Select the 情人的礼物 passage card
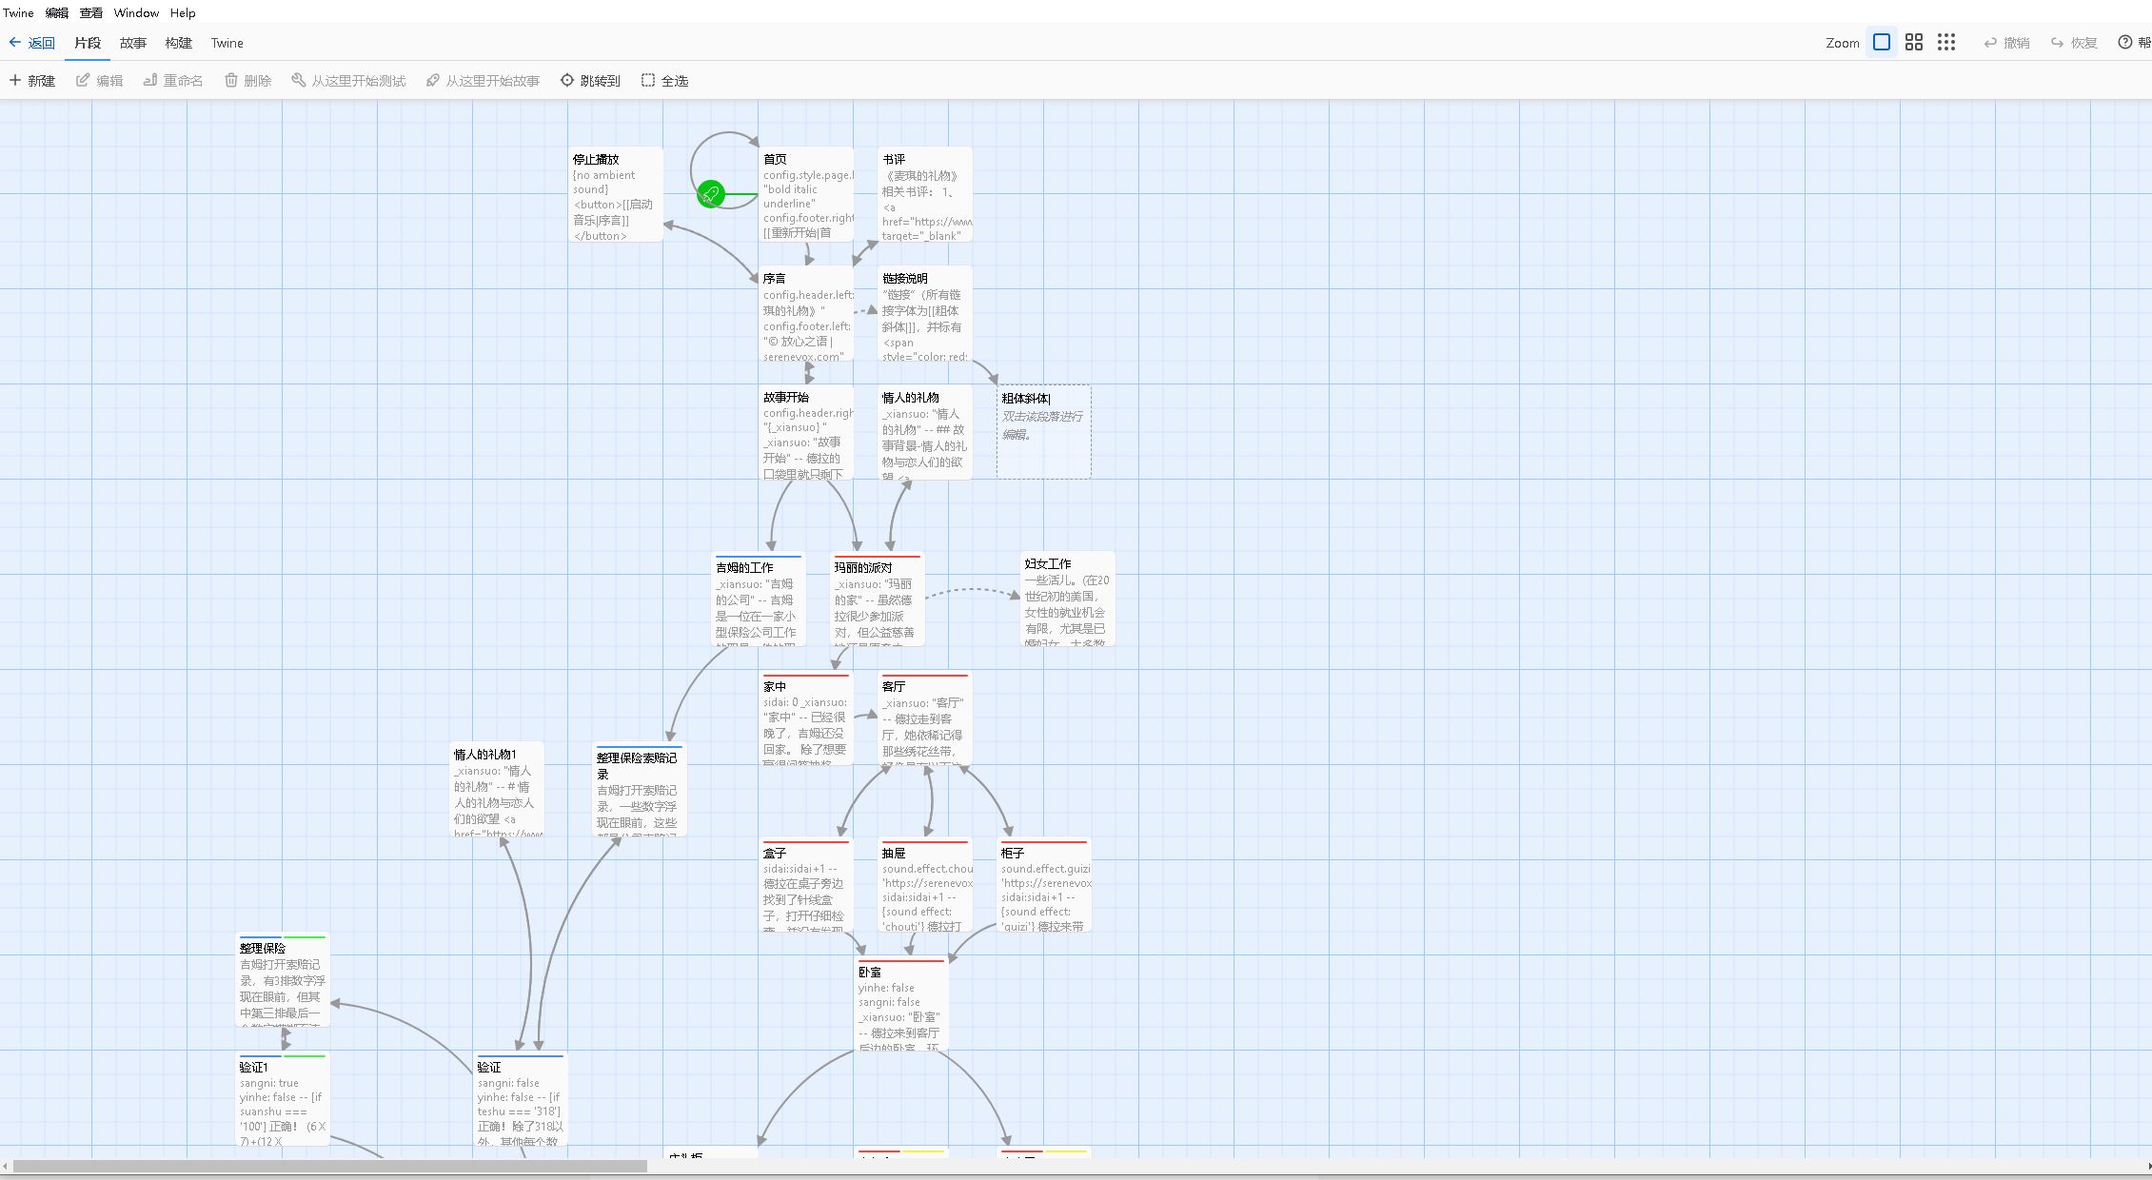 click(x=925, y=432)
